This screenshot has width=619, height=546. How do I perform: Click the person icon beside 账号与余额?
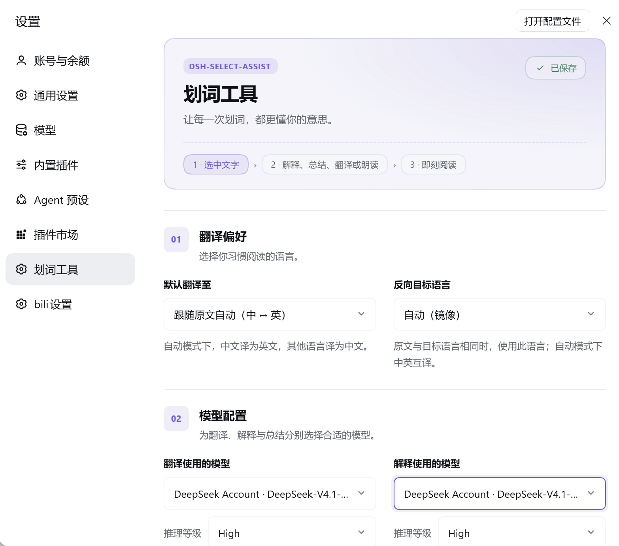click(x=21, y=61)
